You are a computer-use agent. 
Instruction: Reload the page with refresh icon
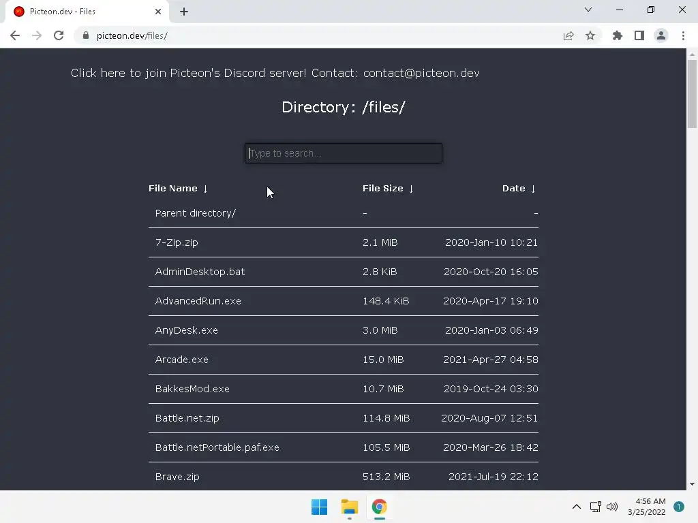pyautogui.click(x=59, y=35)
